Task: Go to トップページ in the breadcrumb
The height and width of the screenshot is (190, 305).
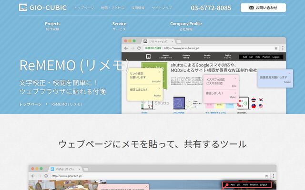Action: pos(30,104)
